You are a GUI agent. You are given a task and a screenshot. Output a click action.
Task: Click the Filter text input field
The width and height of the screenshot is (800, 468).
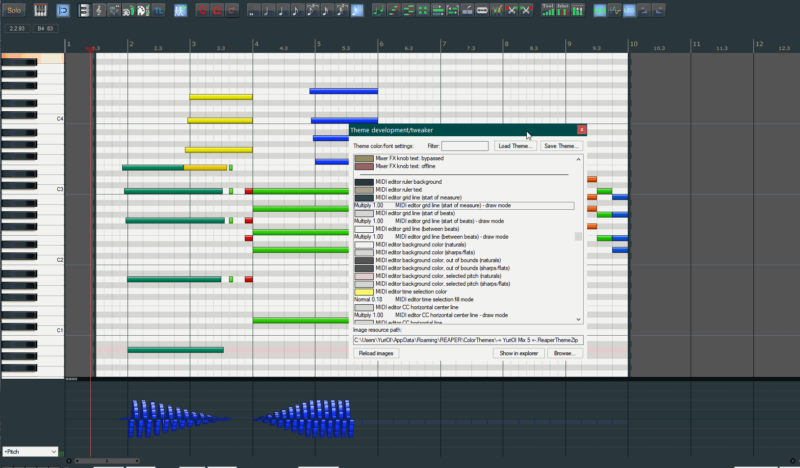click(465, 146)
